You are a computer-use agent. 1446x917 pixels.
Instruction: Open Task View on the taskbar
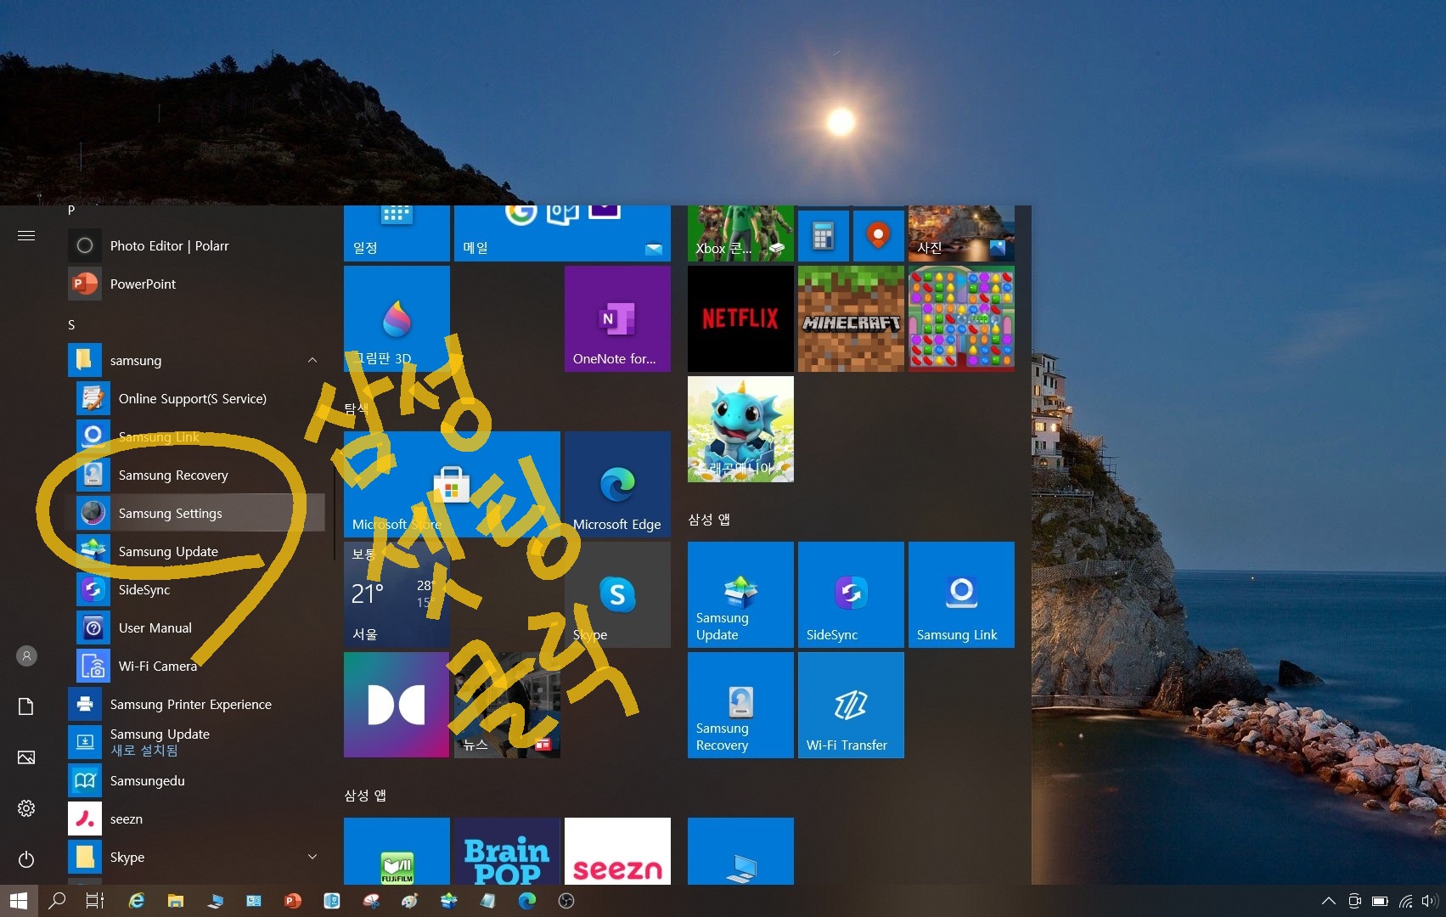click(x=95, y=901)
